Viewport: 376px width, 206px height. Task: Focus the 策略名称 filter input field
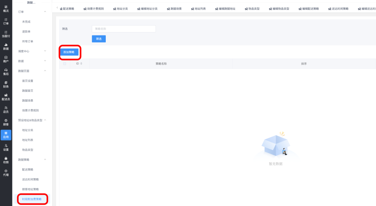tap(124, 29)
